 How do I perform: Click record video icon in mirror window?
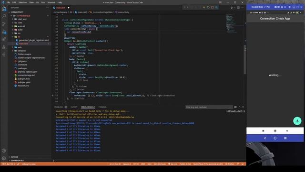coord(278,7)
